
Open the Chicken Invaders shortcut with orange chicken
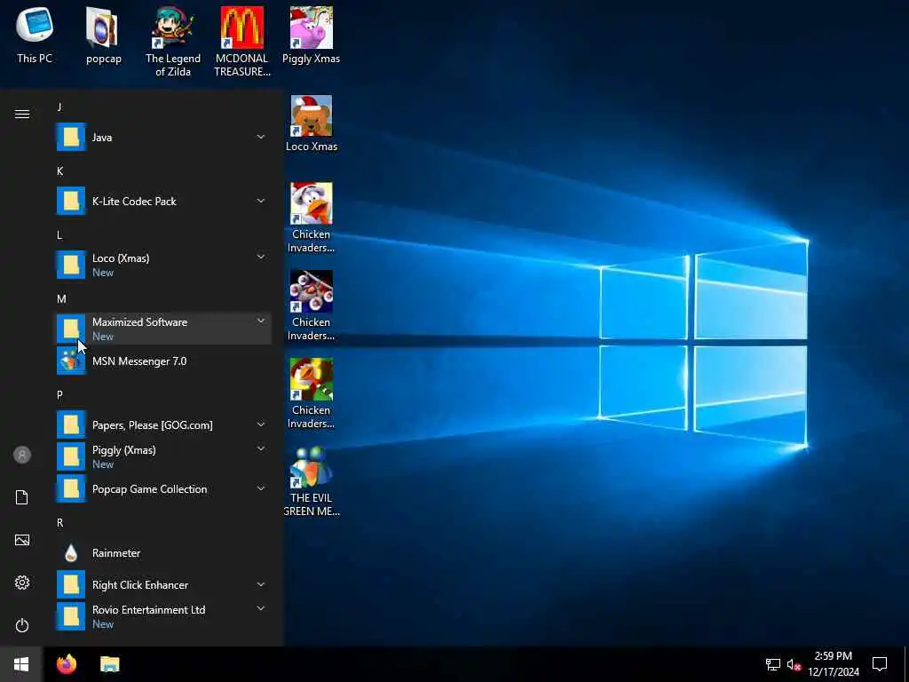pos(312,393)
